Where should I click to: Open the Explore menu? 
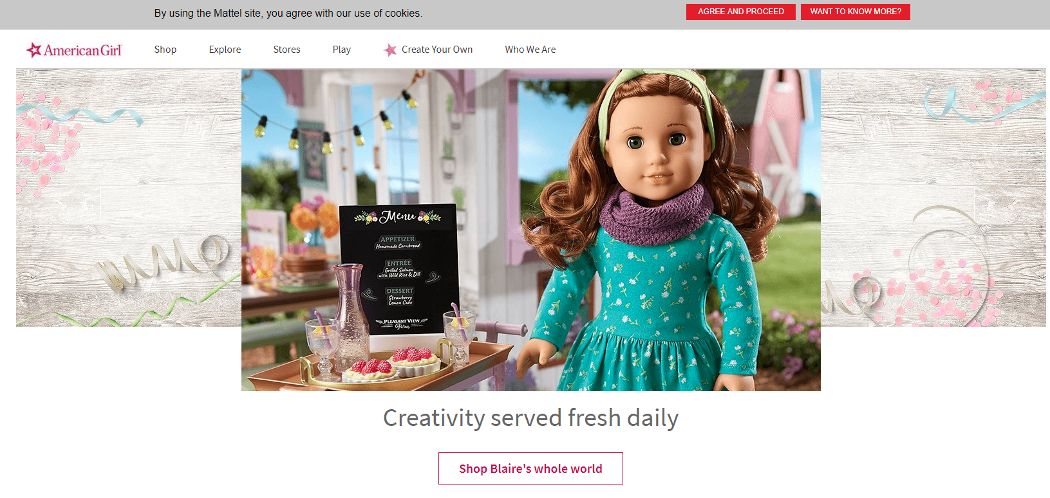coord(225,50)
